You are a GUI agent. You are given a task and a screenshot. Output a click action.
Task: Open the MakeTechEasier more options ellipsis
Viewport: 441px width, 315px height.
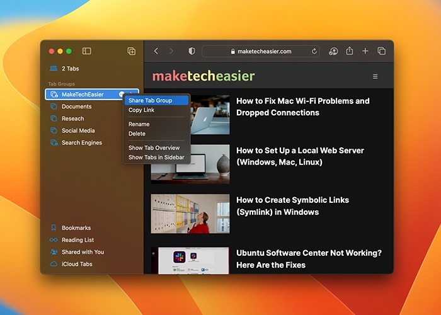pos(122,94)
